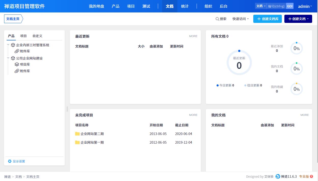Click the paperclip icon under 企业内部工时管理系统
The height and width of the screenshot is (181, 318).
17,51
